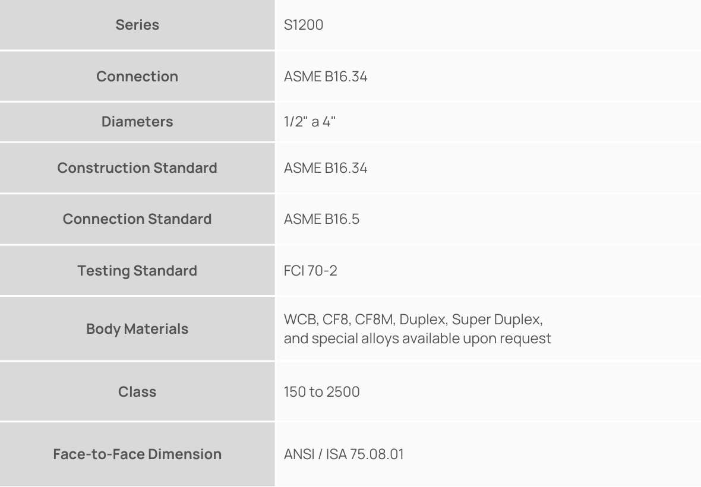Select the ASME B16.5 value

pyautogui.click(x=321, y=219)
